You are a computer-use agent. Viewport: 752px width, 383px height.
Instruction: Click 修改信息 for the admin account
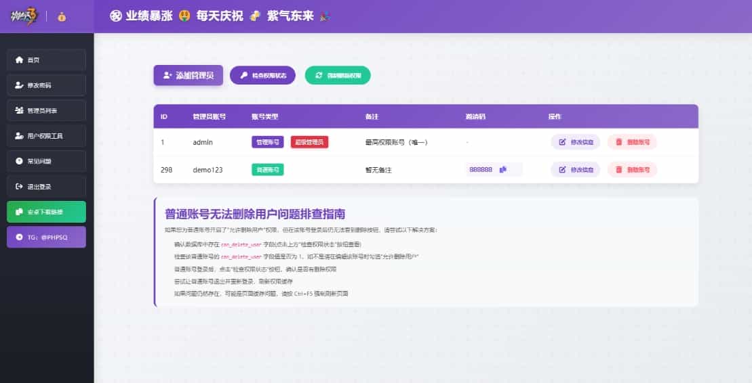575,142
